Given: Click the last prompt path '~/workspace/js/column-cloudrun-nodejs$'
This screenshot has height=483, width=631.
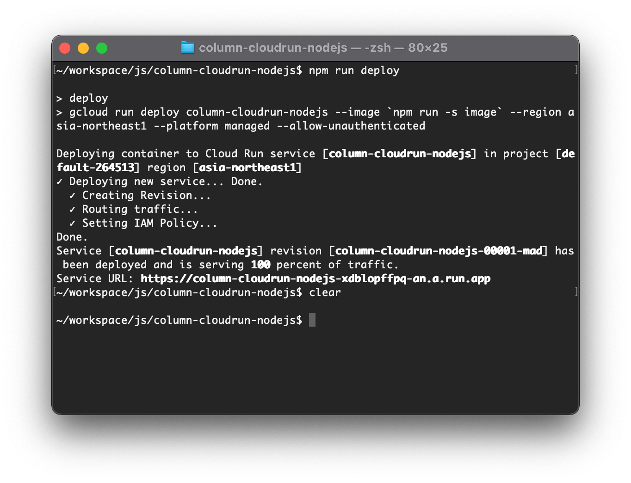Looking at the screenshot, I should click(x=179, y=320).
